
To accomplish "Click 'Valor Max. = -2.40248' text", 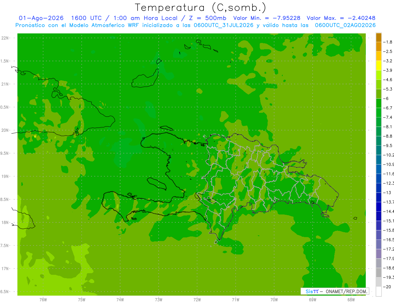I will pos(341,18).
